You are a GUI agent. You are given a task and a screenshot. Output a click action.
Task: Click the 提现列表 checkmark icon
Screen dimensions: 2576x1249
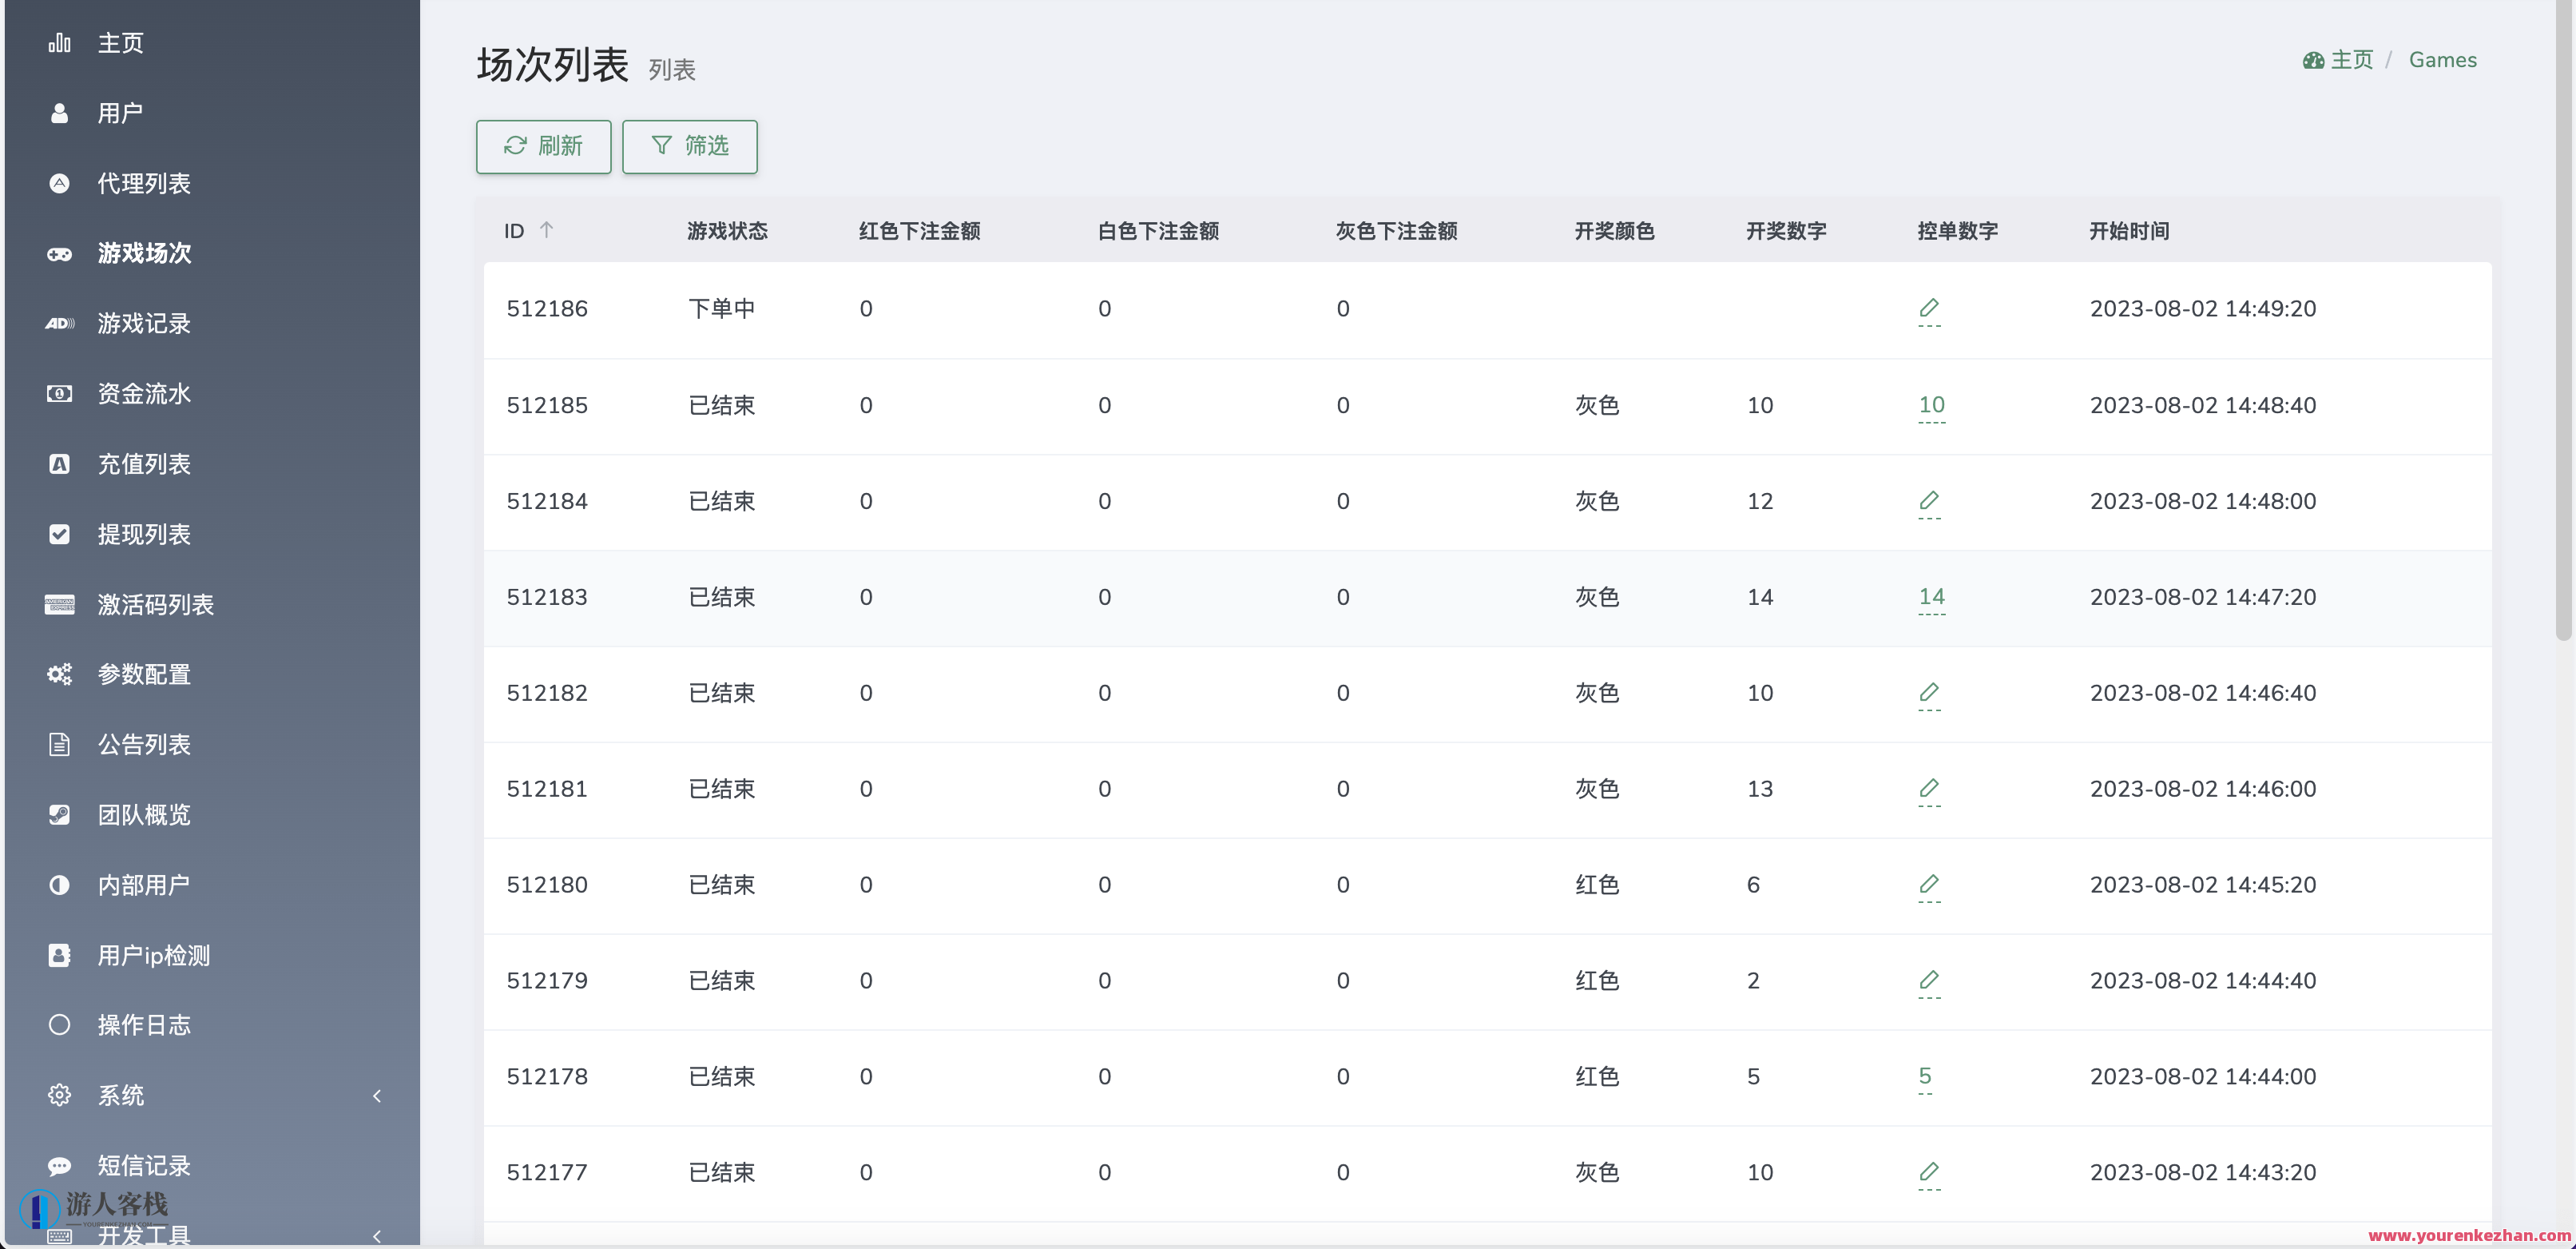click(59, 534)
